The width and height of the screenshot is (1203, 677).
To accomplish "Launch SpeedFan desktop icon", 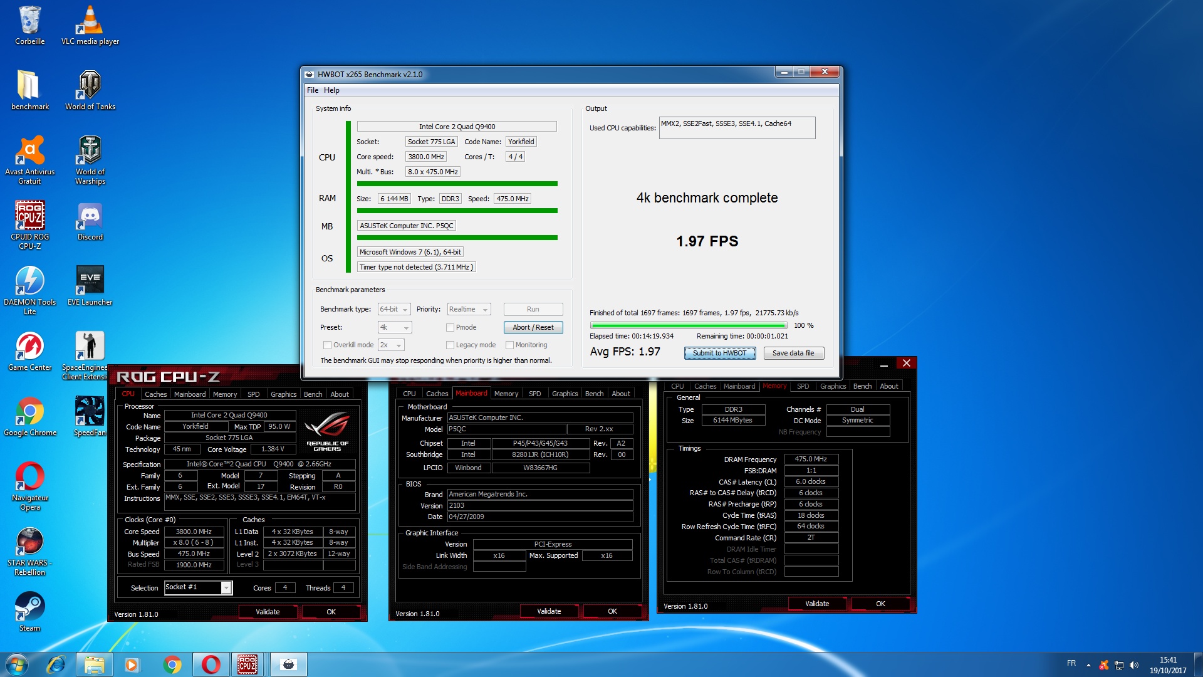I will pos(90,416).
